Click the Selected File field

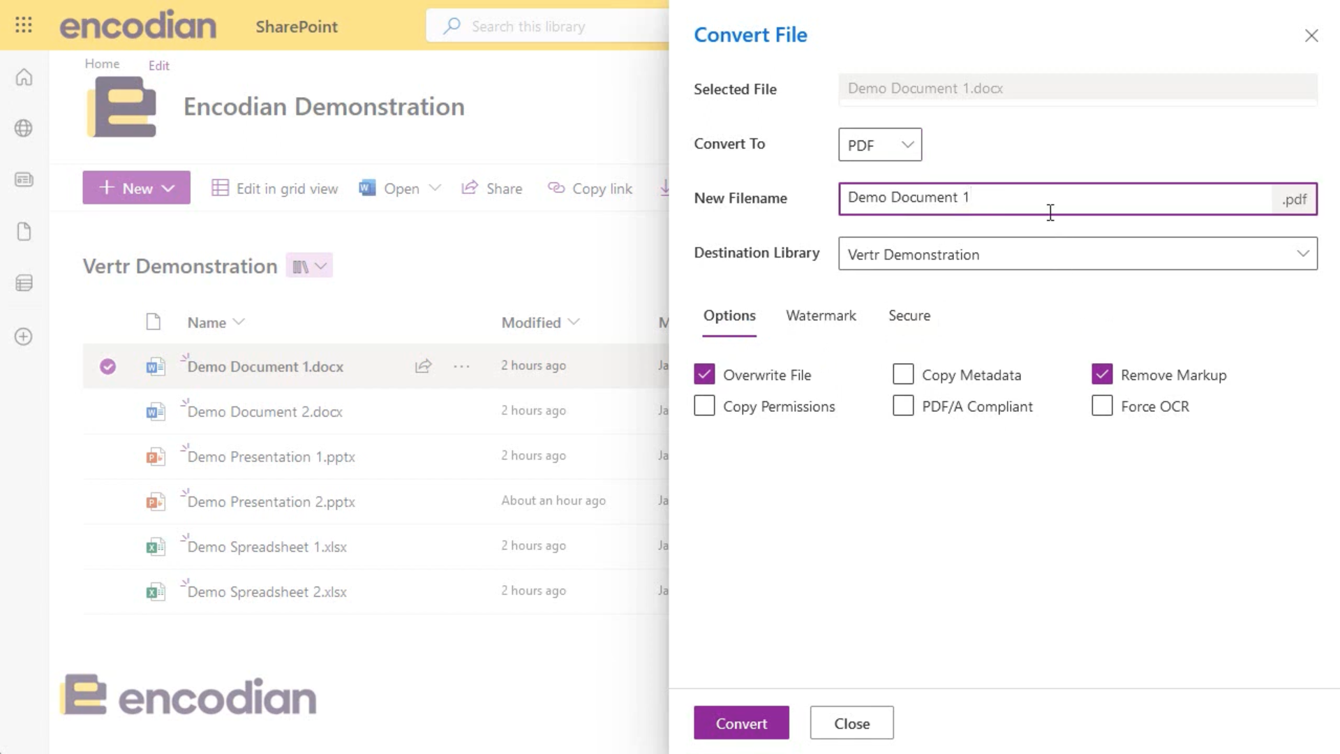[x=1078, y=89]
